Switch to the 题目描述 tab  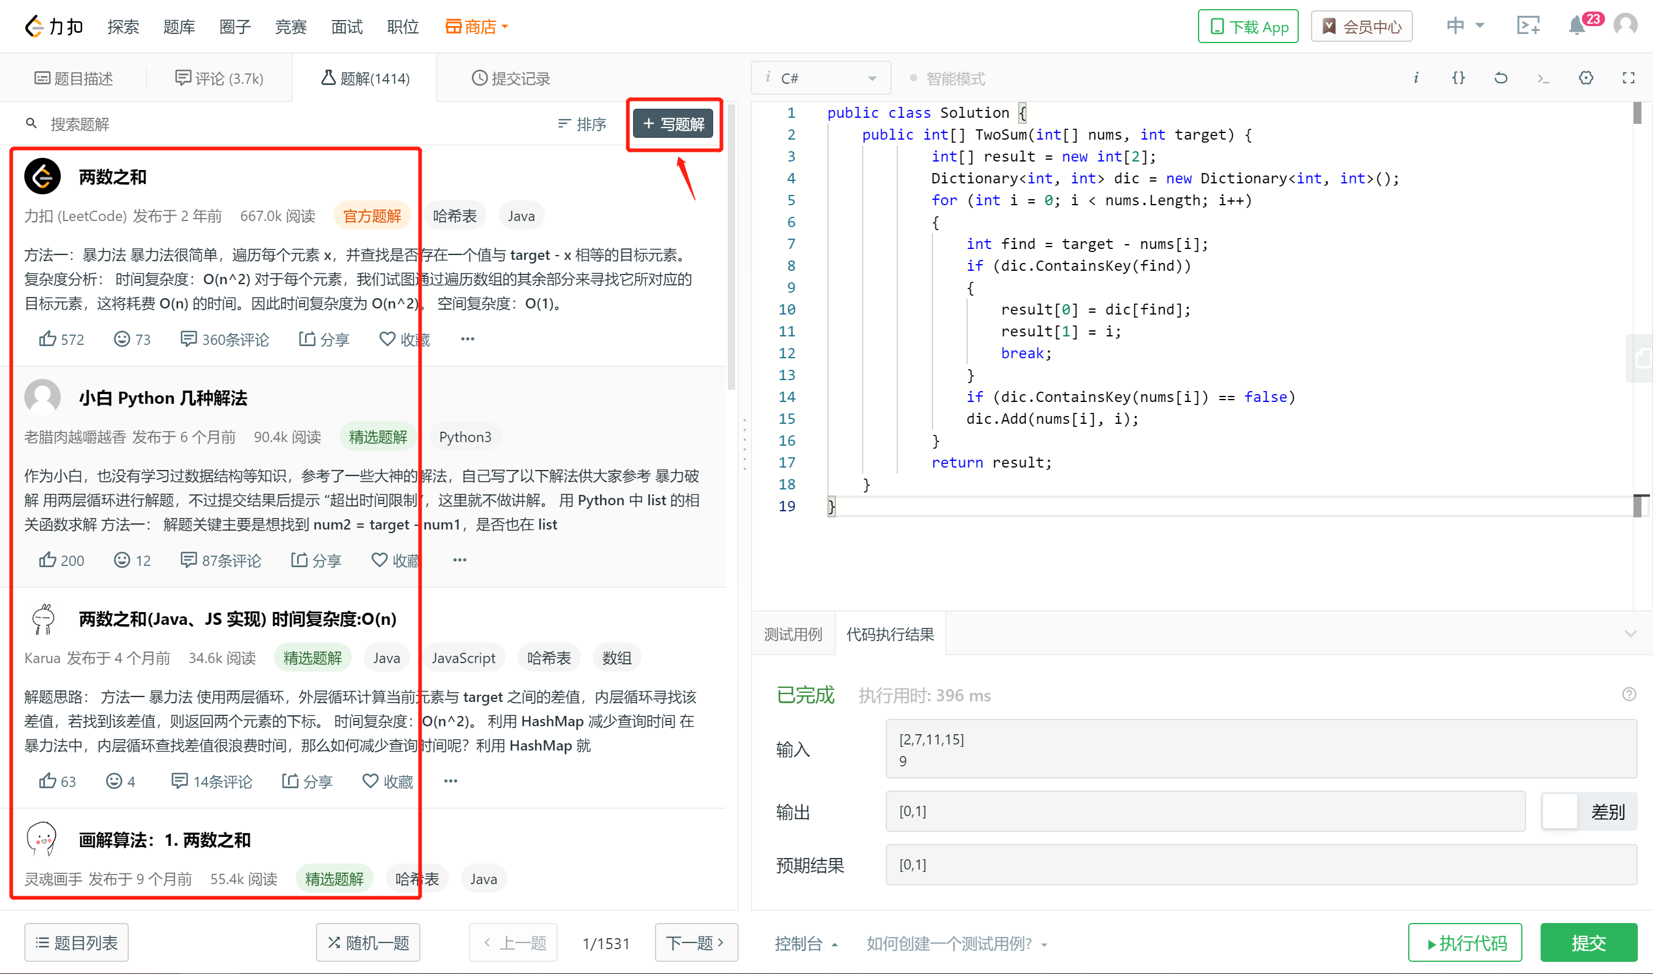click(74, 79)
